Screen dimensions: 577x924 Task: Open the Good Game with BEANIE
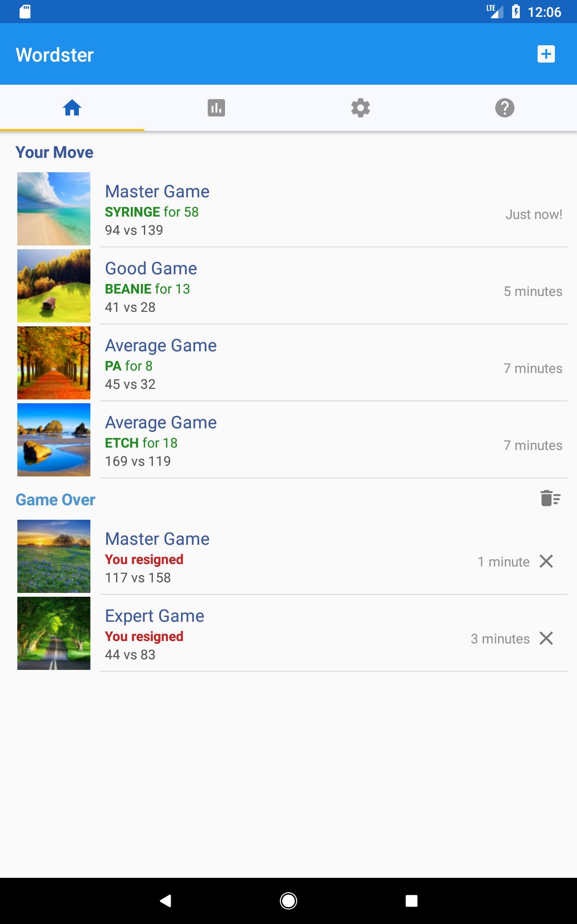pyautogui.click(x=288, y=286)
